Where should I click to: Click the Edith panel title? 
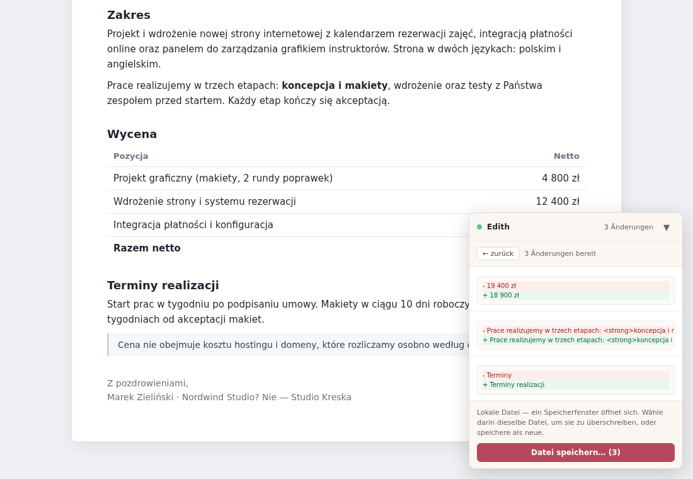[x=498, y=226]
